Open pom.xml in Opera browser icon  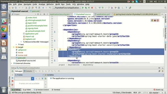pyautogui.click(x=158, y=20)
